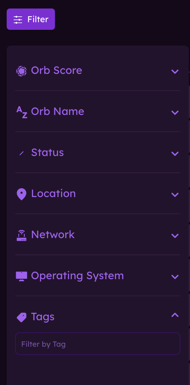
Task: Click the gauge icon next to Status
Action: pyautogui.click(x=21, y=153)
